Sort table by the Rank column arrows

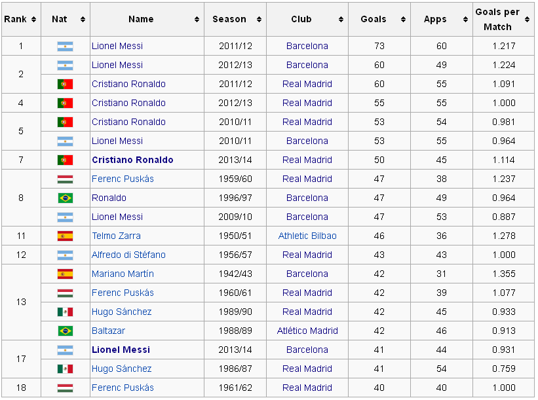point(33,20)
